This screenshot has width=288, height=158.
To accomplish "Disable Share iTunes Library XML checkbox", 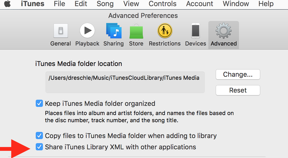I will coord(39,147).
